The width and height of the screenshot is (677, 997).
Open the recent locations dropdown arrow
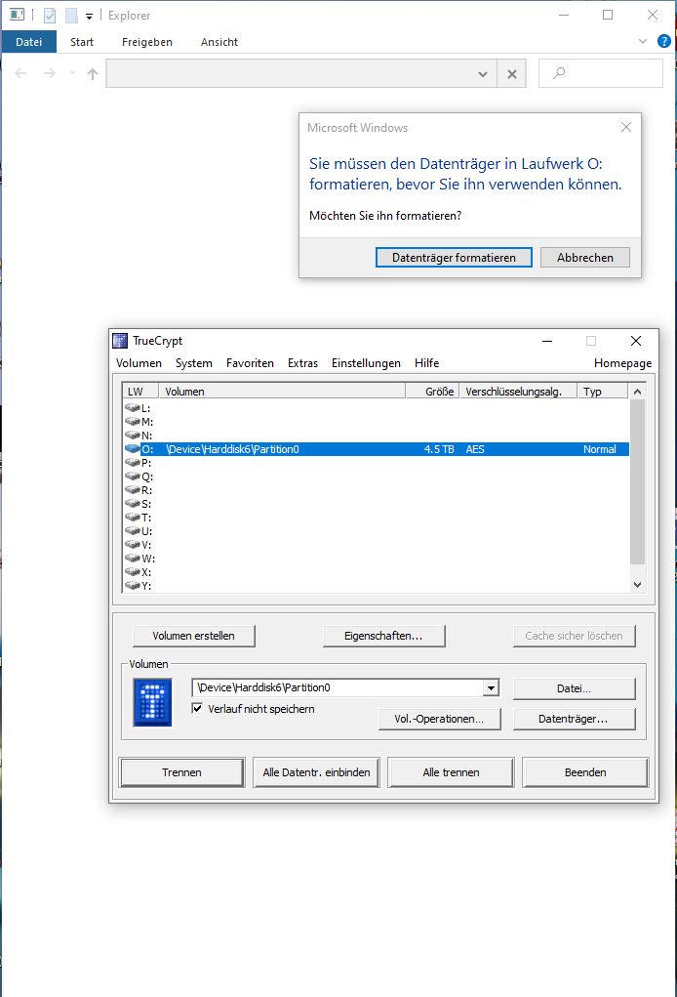(x=72, y=73)
